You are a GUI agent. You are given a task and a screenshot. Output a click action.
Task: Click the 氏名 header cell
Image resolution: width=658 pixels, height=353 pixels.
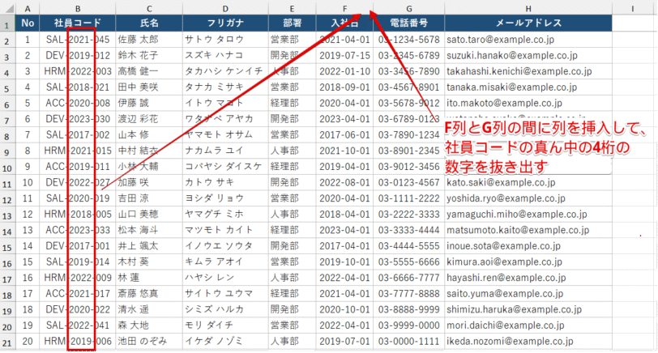coord(149,23)
